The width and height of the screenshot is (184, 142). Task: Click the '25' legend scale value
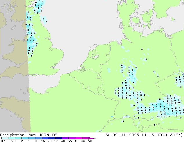(x=56, y=141)
